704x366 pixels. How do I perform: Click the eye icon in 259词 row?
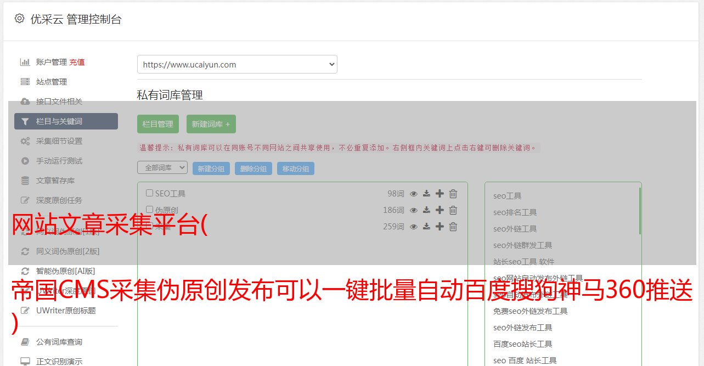tap(414, 227)
